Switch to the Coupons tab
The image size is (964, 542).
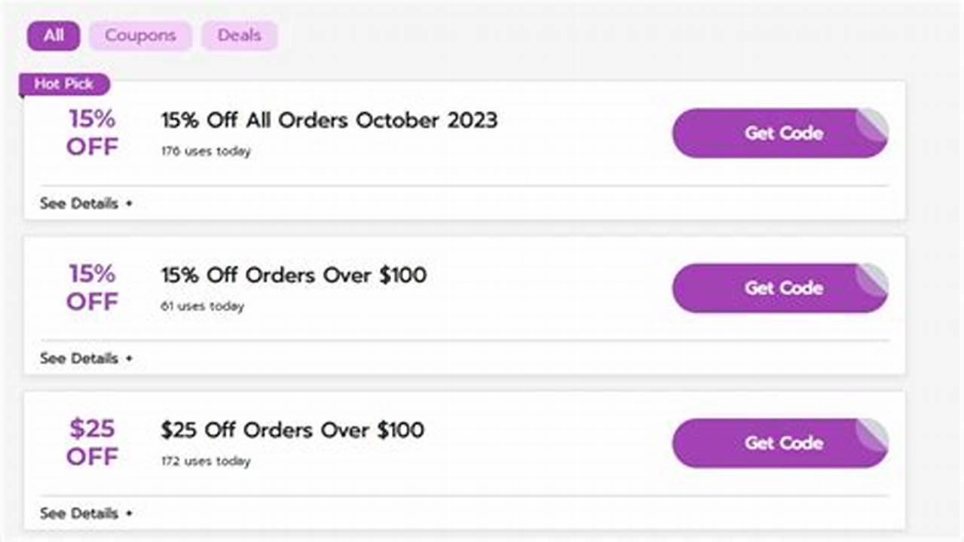[x=140, y=35]
